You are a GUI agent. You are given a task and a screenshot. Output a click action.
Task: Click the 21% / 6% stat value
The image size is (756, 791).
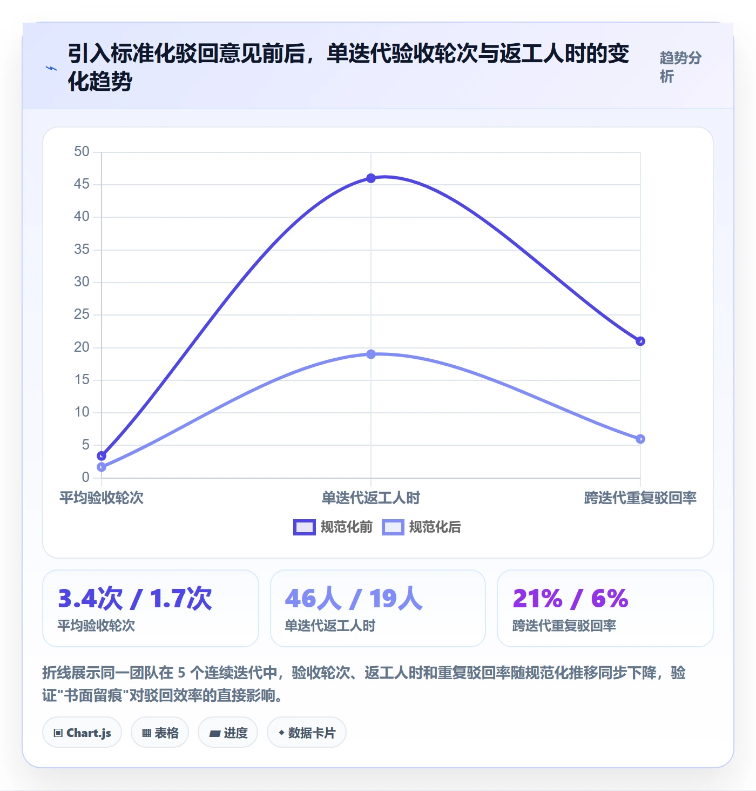coord(570,598)
